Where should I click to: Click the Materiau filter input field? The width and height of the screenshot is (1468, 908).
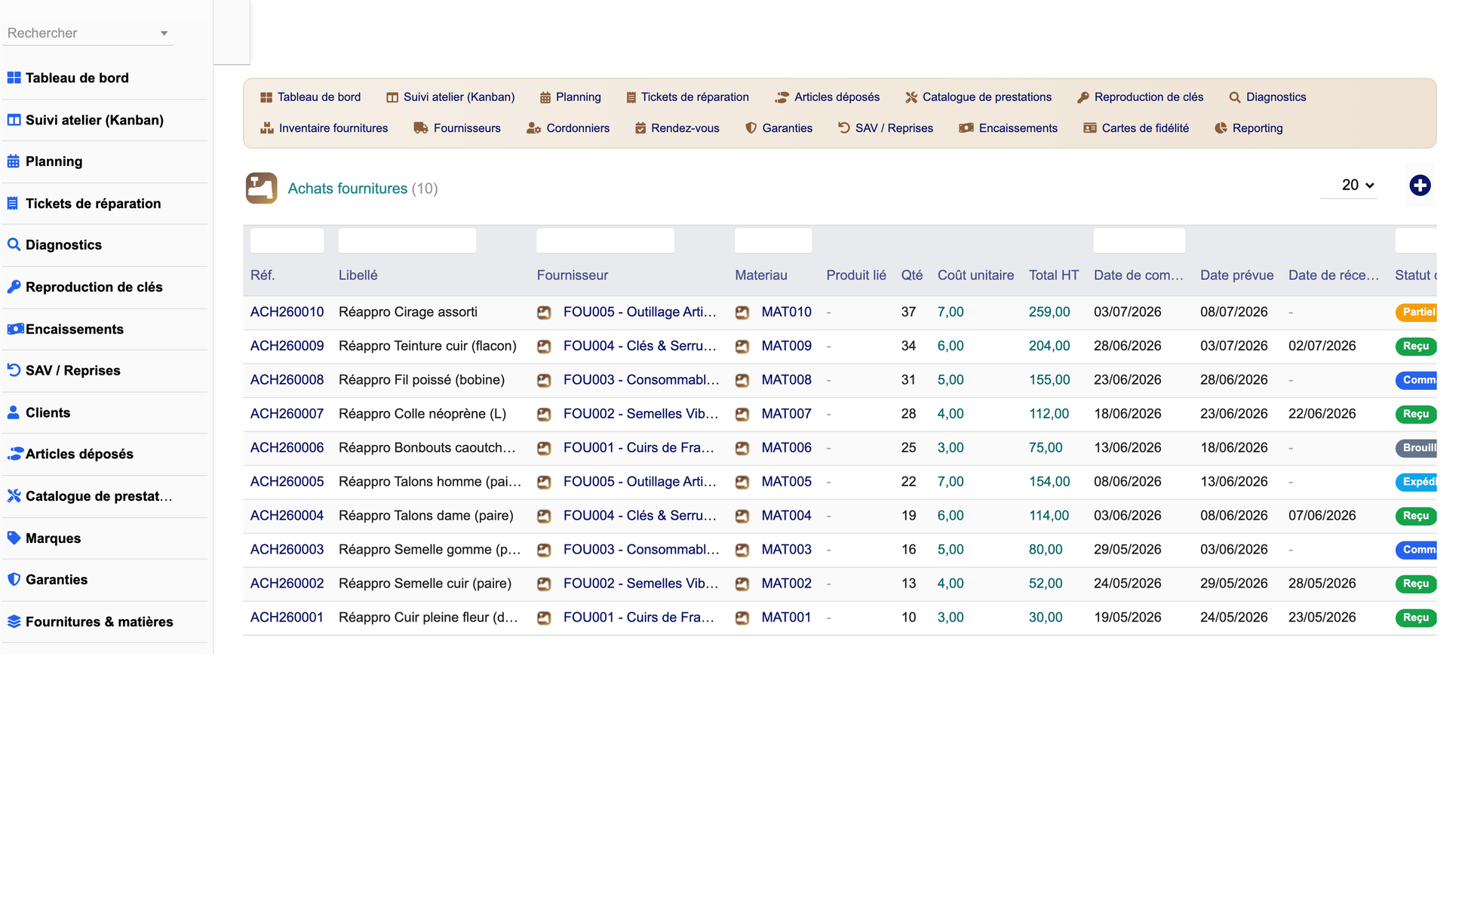(773, 241)
